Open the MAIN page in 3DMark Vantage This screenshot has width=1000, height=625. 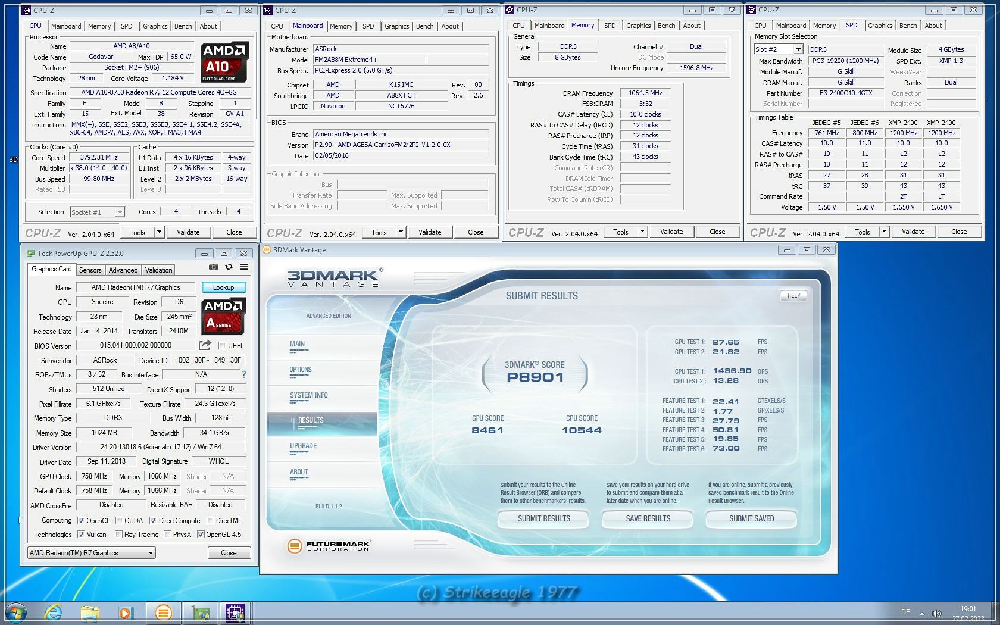point(298,344)
